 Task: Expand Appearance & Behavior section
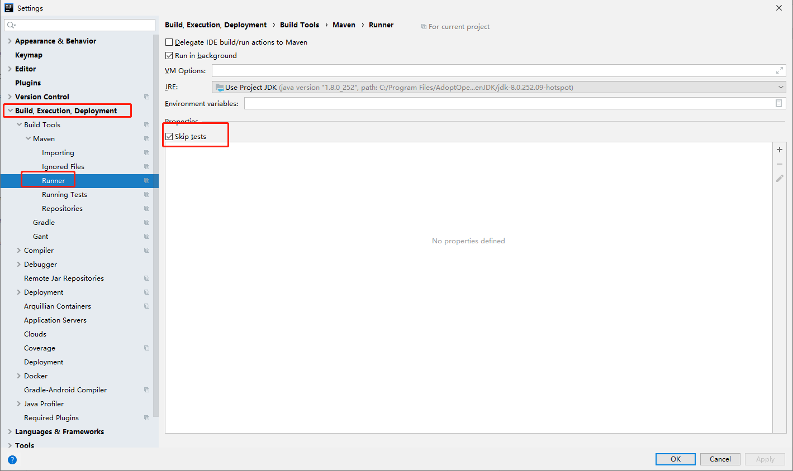(10, 41)
